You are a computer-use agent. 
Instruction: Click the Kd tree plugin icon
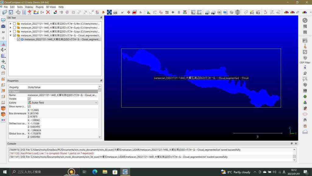(207, 12)
